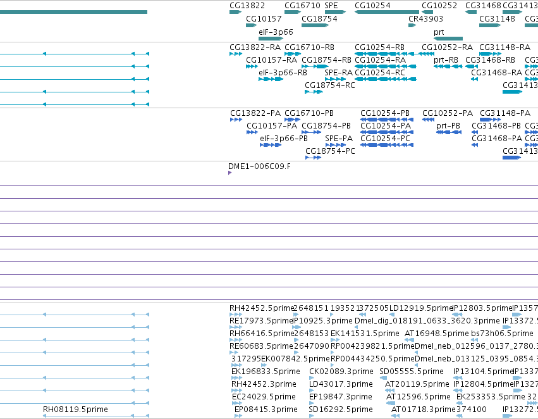This screenshot has height=419, width=538.
Task: Click the CG10254-PA protein label
Action: (386, 126)
